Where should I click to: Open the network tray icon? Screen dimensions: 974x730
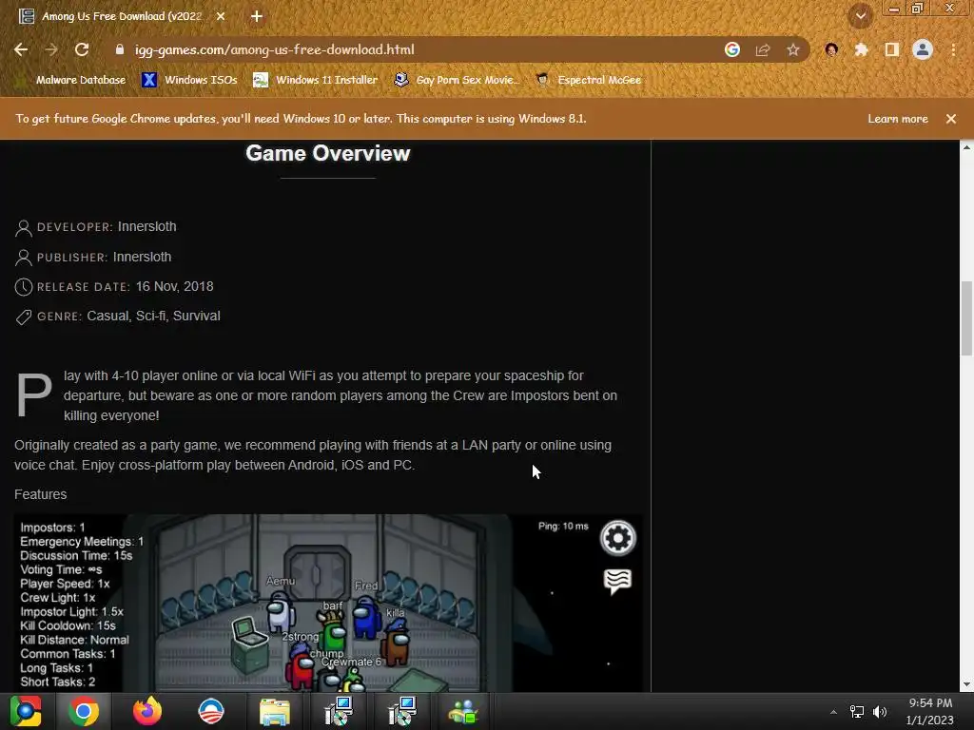tap(857, 712)
